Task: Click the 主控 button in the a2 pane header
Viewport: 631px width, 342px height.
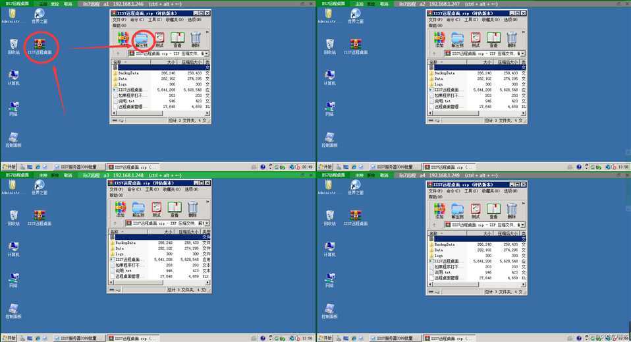Action: click(360, 4)
